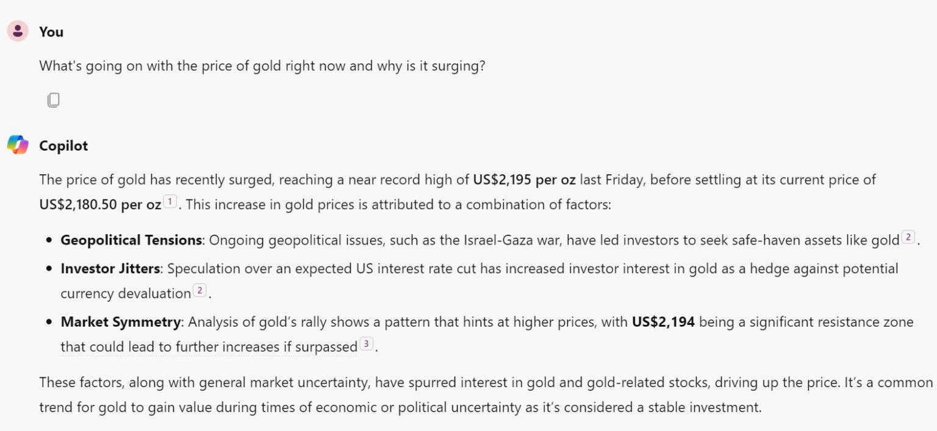The width and height of the screenshot is (937, 431).
Task: Open citation 2 after safe-haven assets like gold
Action: 908,238
